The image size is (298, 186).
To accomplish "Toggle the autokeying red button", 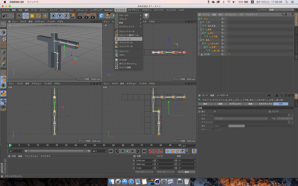I will [x=156, y=151].
